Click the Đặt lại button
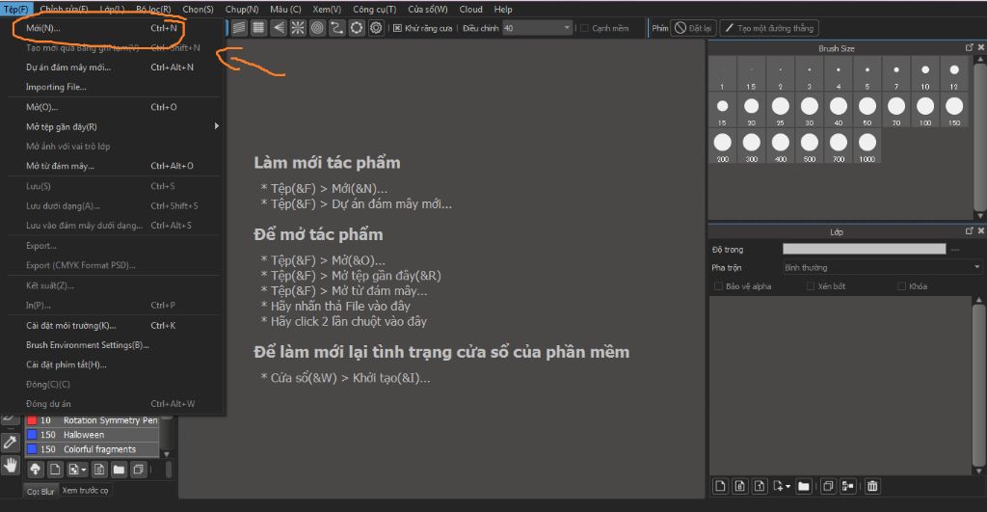This screenshot has width=987, height=512. 693,28
